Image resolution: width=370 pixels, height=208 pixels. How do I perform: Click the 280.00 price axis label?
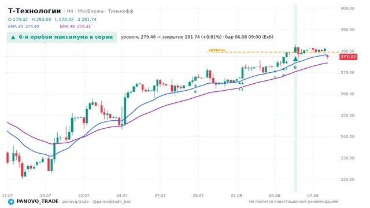point(347,51)
